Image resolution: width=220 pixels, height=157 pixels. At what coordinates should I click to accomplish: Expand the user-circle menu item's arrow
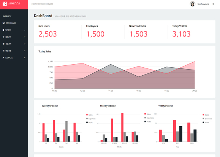[x=25, y=37]
